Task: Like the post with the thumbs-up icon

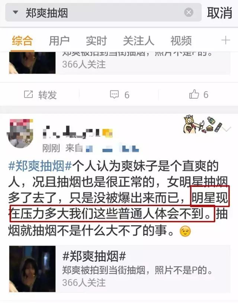Action: (194, 94)
